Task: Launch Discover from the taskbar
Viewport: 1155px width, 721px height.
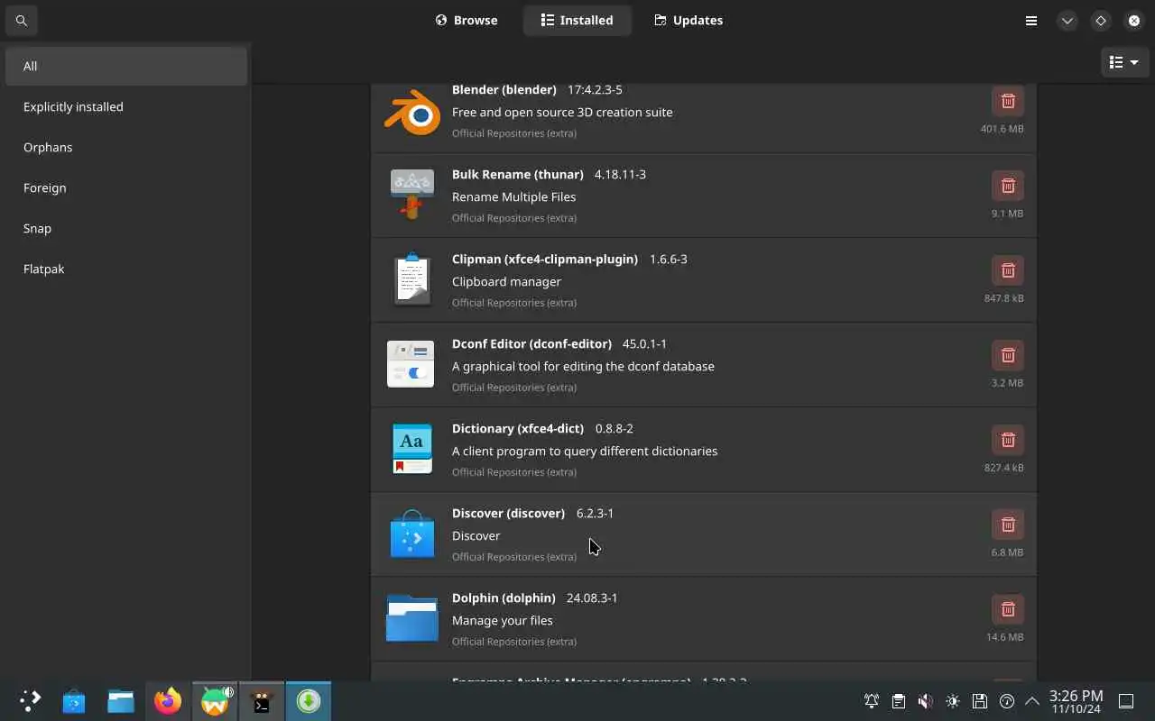Action: pos(74,701)
